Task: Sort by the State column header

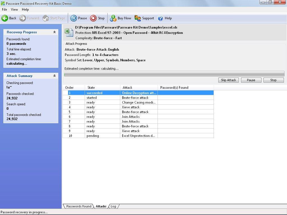Action: (103, 88)
